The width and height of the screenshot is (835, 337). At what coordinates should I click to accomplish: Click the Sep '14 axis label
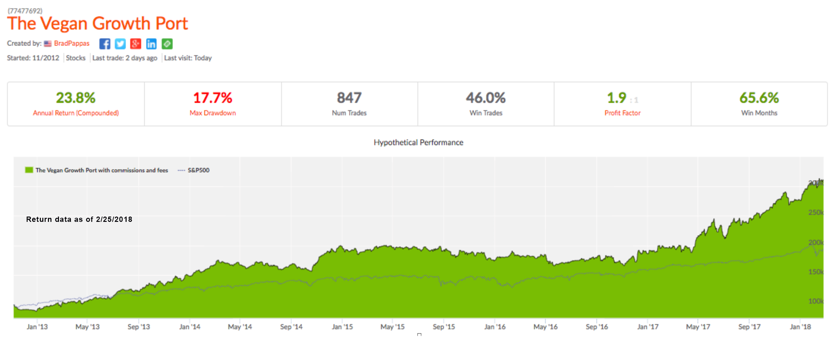(291, 327)
